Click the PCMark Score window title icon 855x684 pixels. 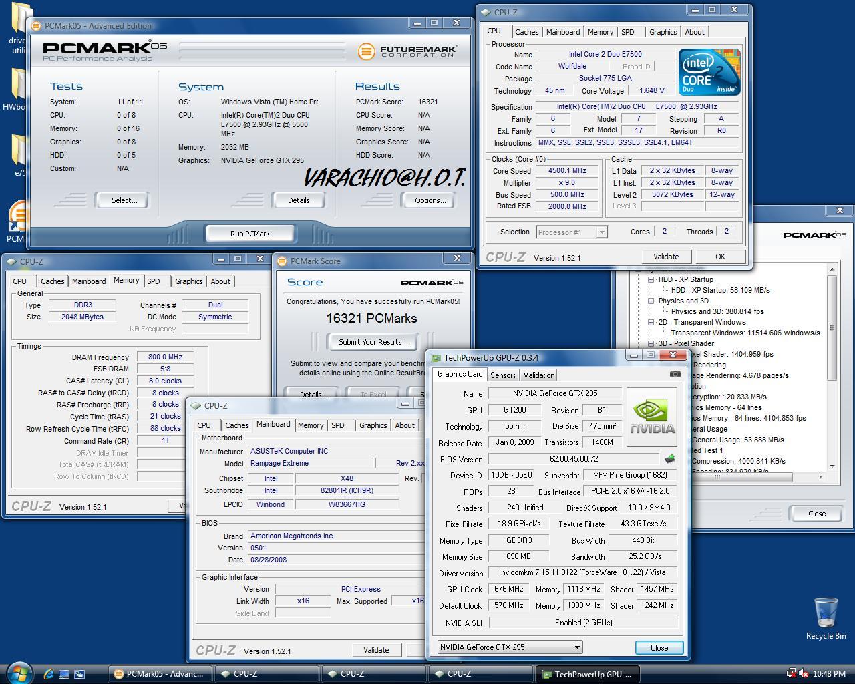click(x=282, y=261)
